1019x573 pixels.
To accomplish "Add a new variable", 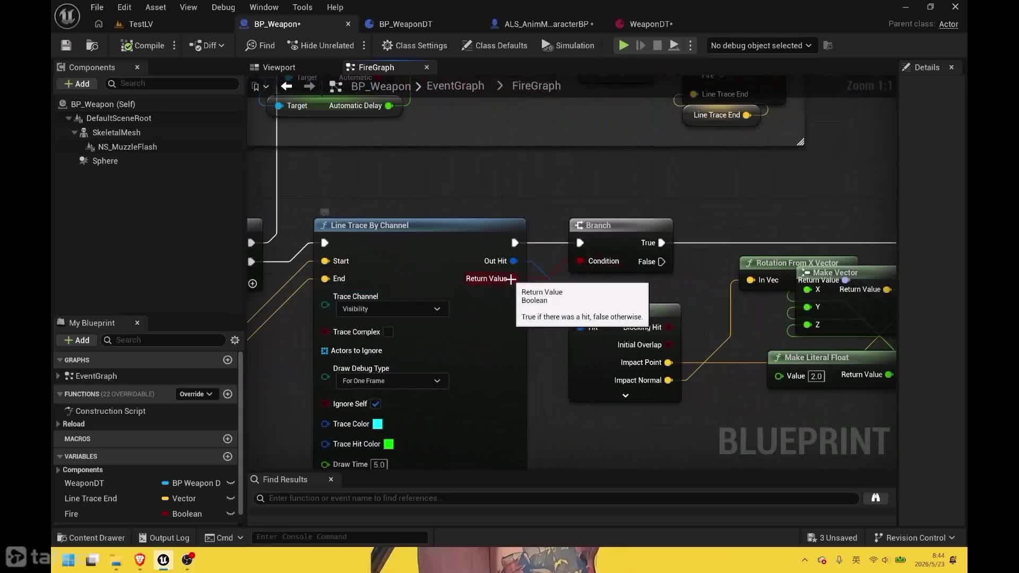I will tap(228, 457).
